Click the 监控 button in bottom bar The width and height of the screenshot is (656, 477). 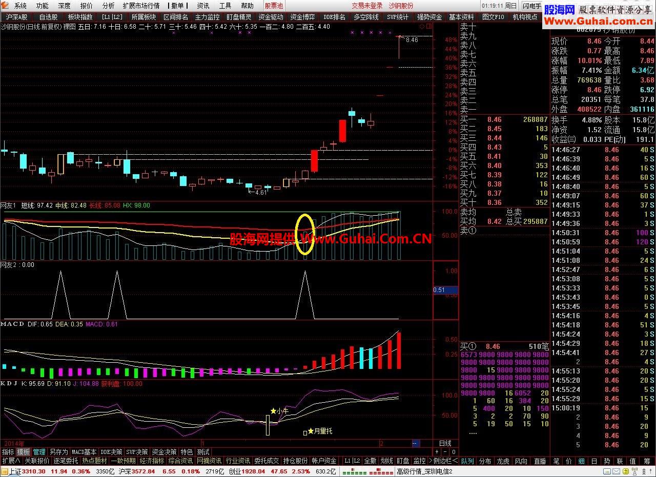(420, 461)
